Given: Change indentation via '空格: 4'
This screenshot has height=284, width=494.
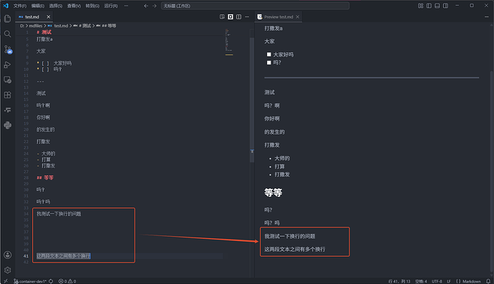Looking at the screenshot, I should point(421,281).
